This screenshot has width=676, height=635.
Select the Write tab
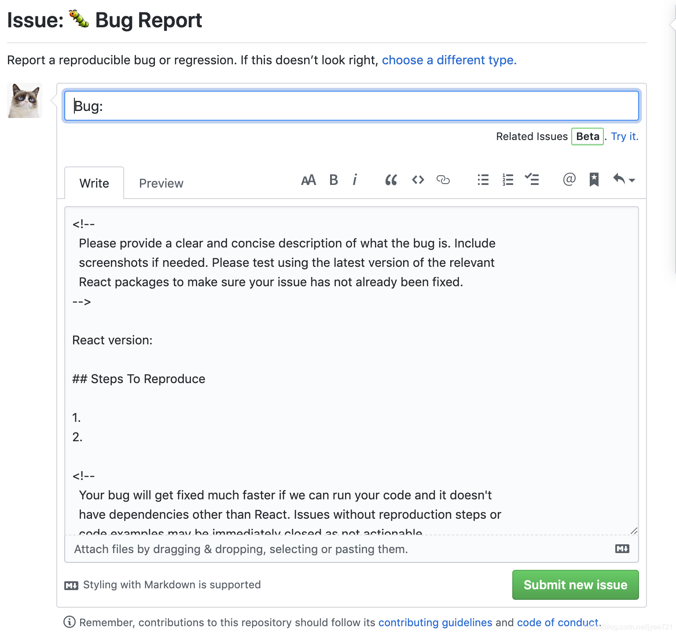click(x=94, y=183)
